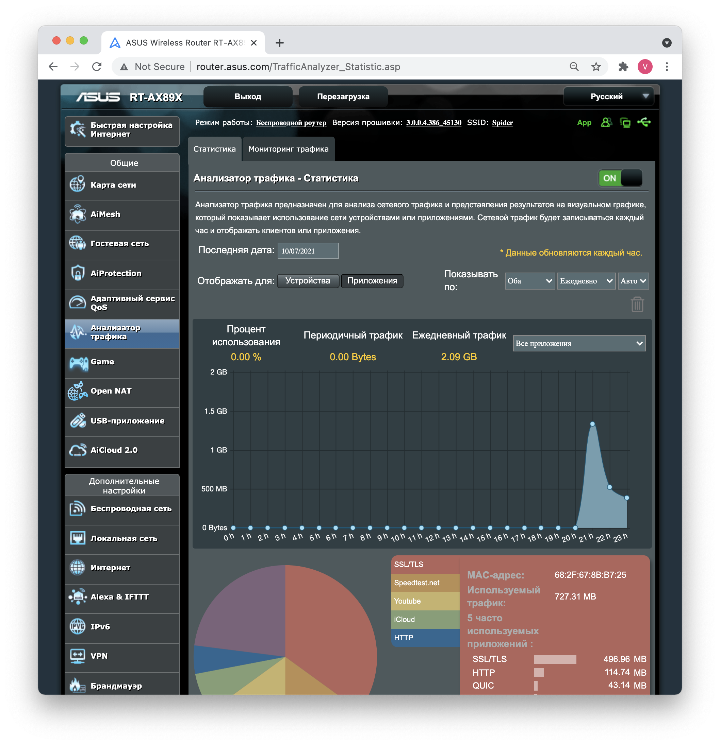Viewport: 720px width, 745px height.
Task: Click the Перезагрузка reboot button
Action: [343, 97]
